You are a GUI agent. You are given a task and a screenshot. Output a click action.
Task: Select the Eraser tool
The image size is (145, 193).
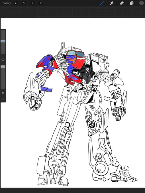(122, 3)
